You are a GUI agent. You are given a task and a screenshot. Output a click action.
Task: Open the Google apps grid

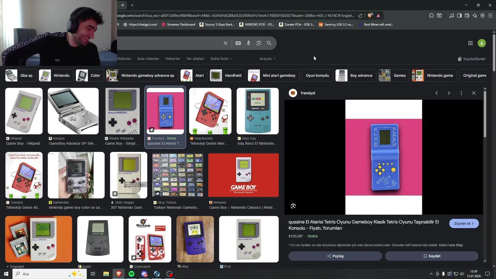coord(470,43)
